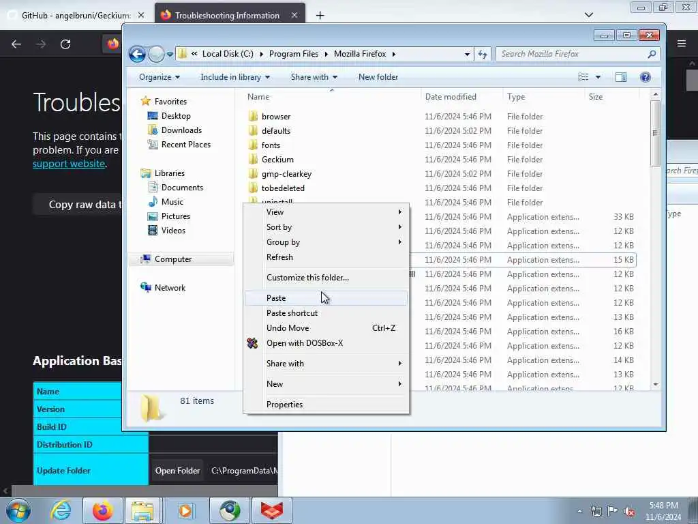Click the New folder button

378,77
